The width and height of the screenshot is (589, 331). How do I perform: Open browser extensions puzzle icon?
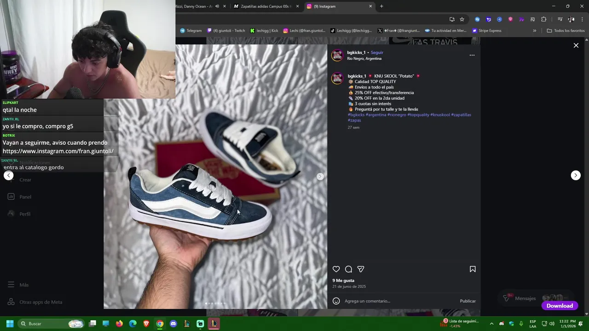[543, 19]
